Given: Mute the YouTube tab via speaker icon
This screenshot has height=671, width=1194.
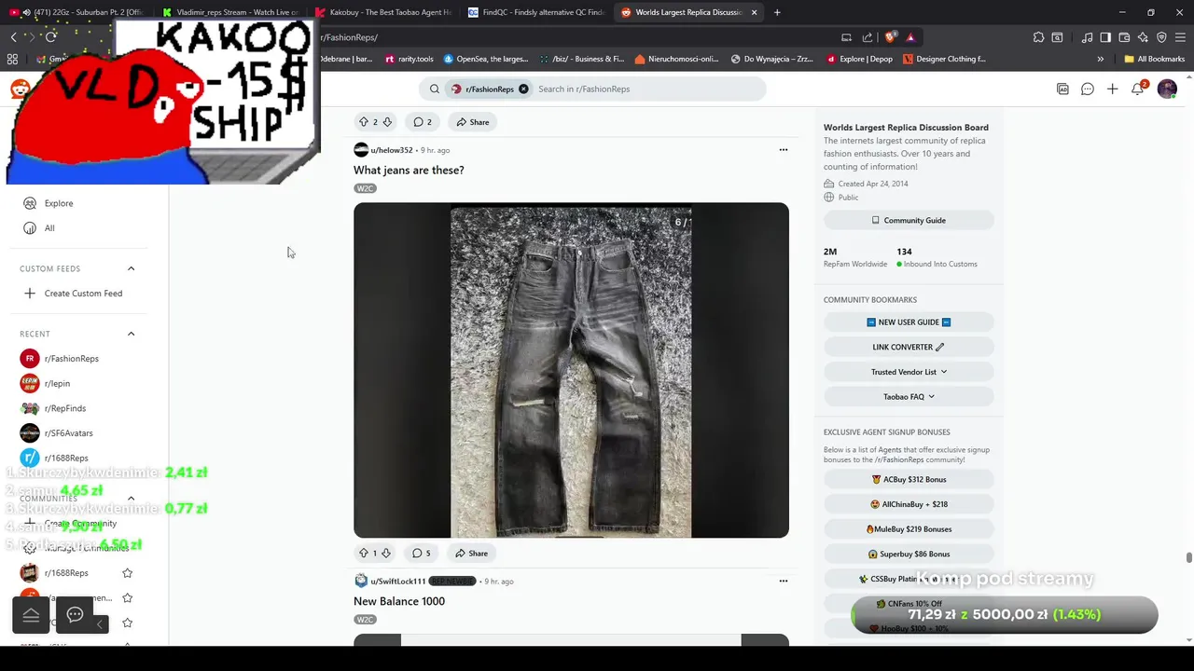Looking at the screenshot, I should pos(26,12).
